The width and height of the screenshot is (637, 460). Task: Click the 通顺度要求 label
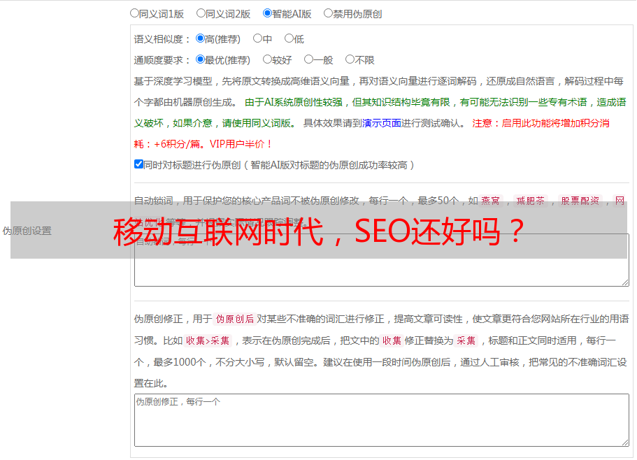coord(162,61)
